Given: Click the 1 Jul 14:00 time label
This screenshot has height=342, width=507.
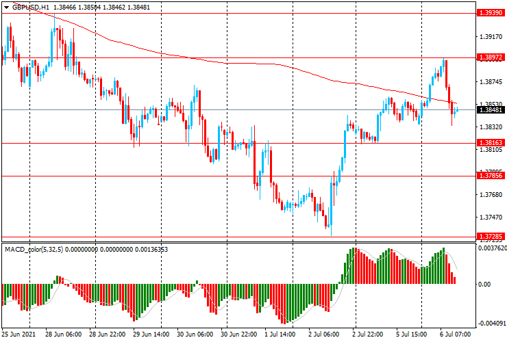Looking at the screenshot, I should (280, 334).
